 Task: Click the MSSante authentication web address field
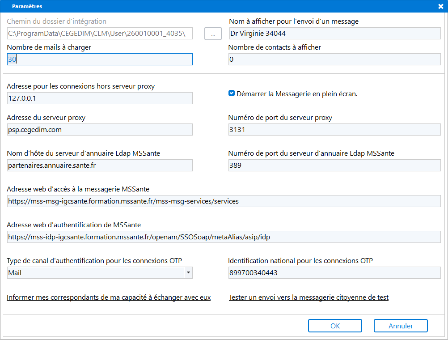pos(224,237)
